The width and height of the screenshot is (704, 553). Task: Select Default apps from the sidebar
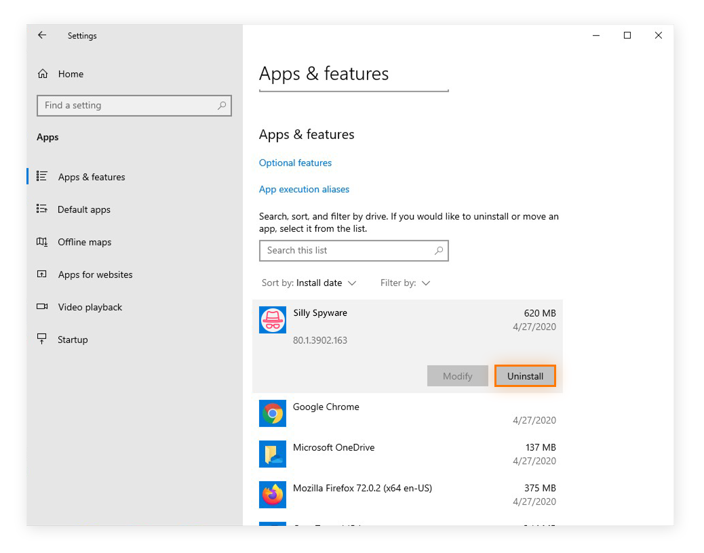pos(85,209)
